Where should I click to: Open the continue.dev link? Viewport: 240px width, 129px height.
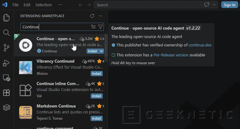200,45
